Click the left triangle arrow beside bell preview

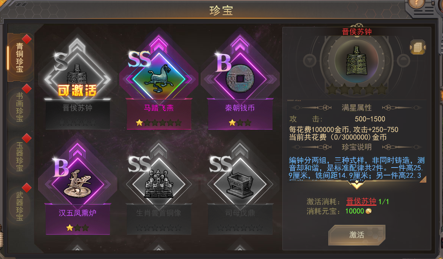pos(310,60)
